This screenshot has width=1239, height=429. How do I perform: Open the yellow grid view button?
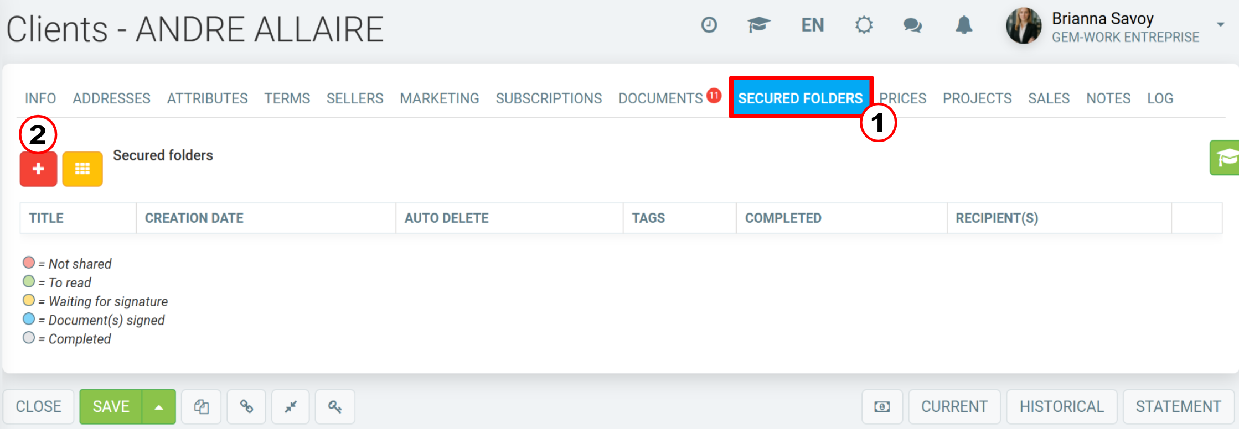(x=82, y=169)
